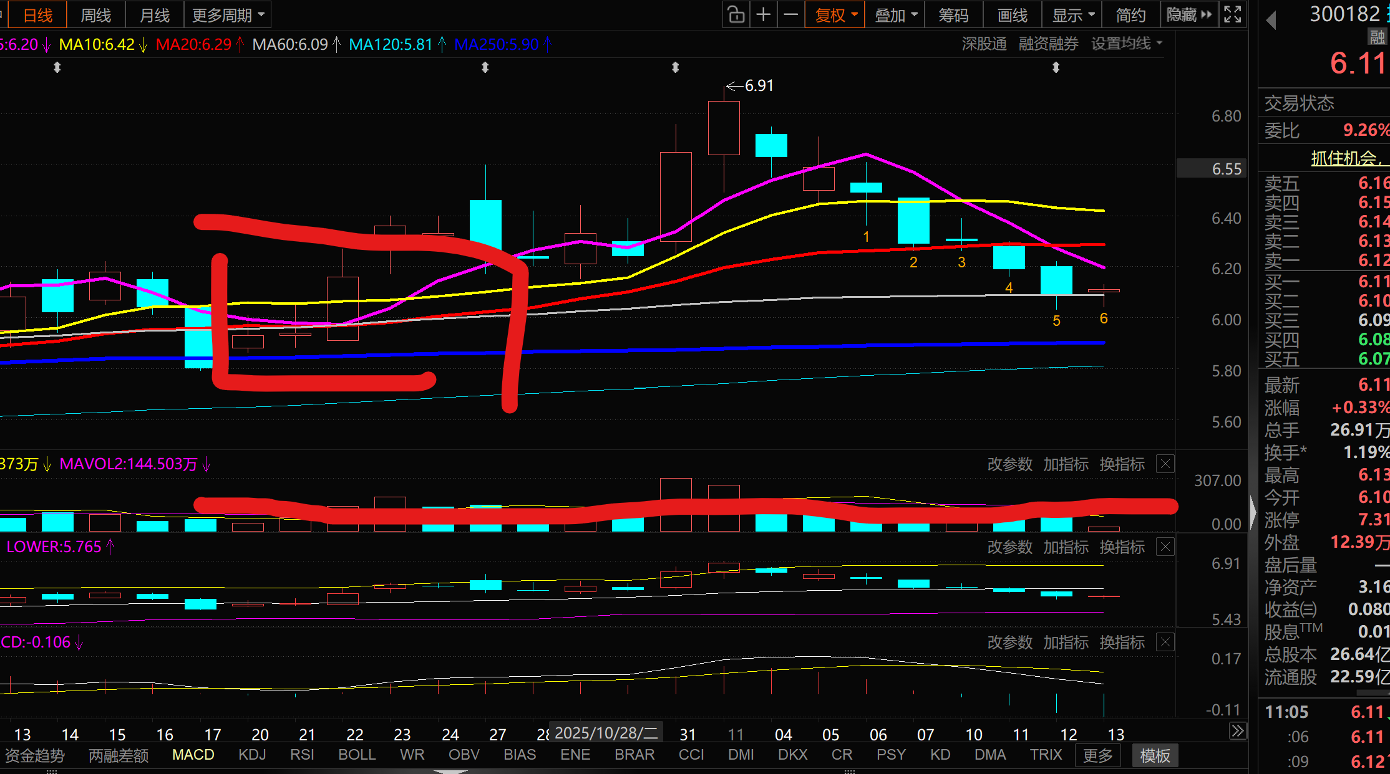
Task: Click the back arrow beside 300182
Action: click(1271, 21)
